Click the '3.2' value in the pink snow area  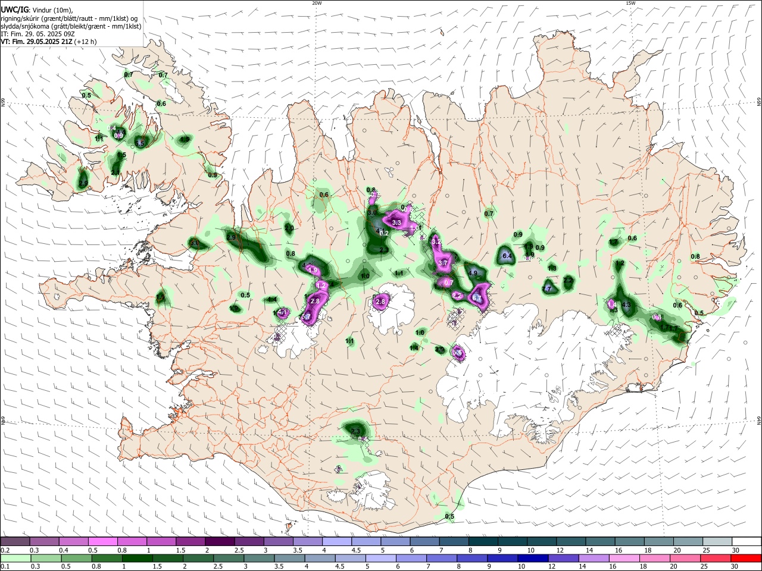click(x=436, y=242)
